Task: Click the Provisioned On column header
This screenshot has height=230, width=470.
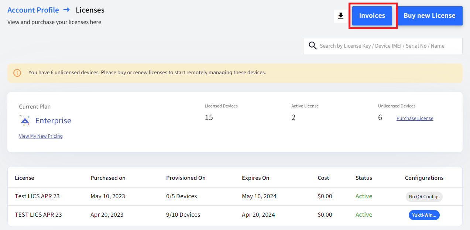Action: click(186, 178)
